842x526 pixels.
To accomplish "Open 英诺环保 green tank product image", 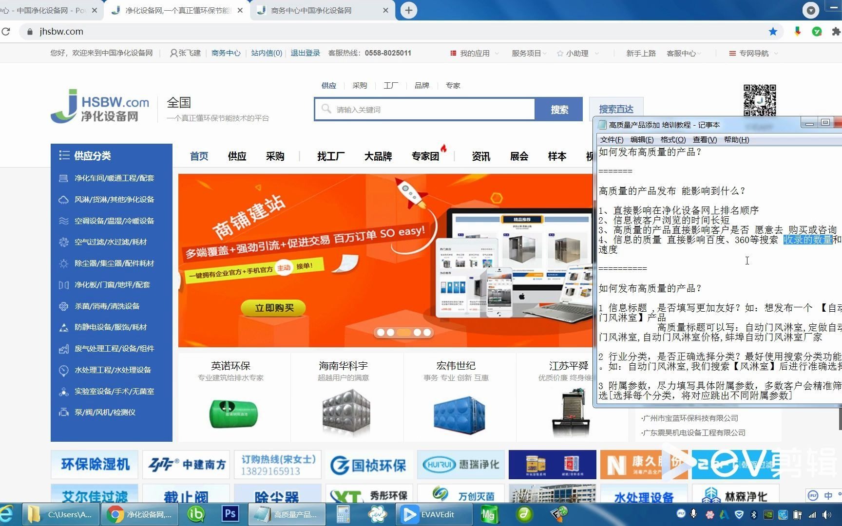I will coord(233,414).
